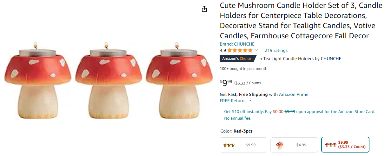Click the 4.9 rating number
The image size is (385, 156).
223,50
